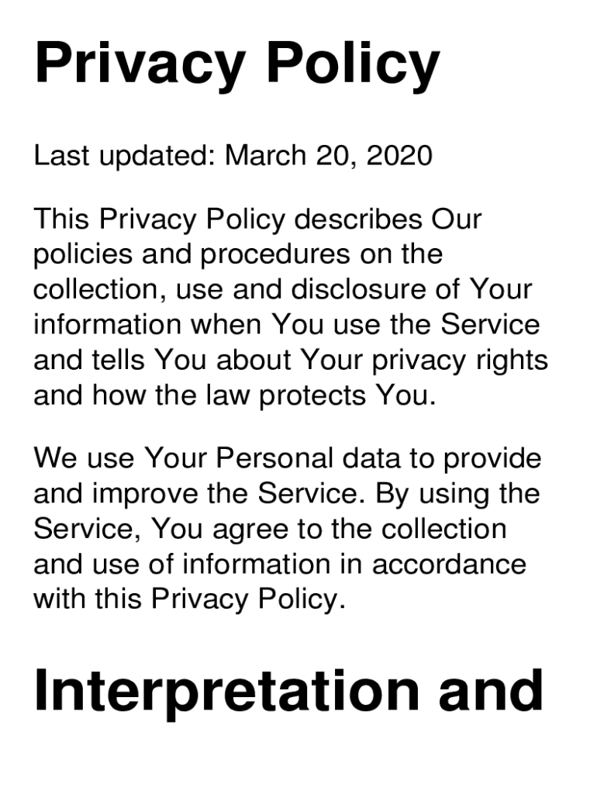Click the line 'information when You use the Service'

286,324
